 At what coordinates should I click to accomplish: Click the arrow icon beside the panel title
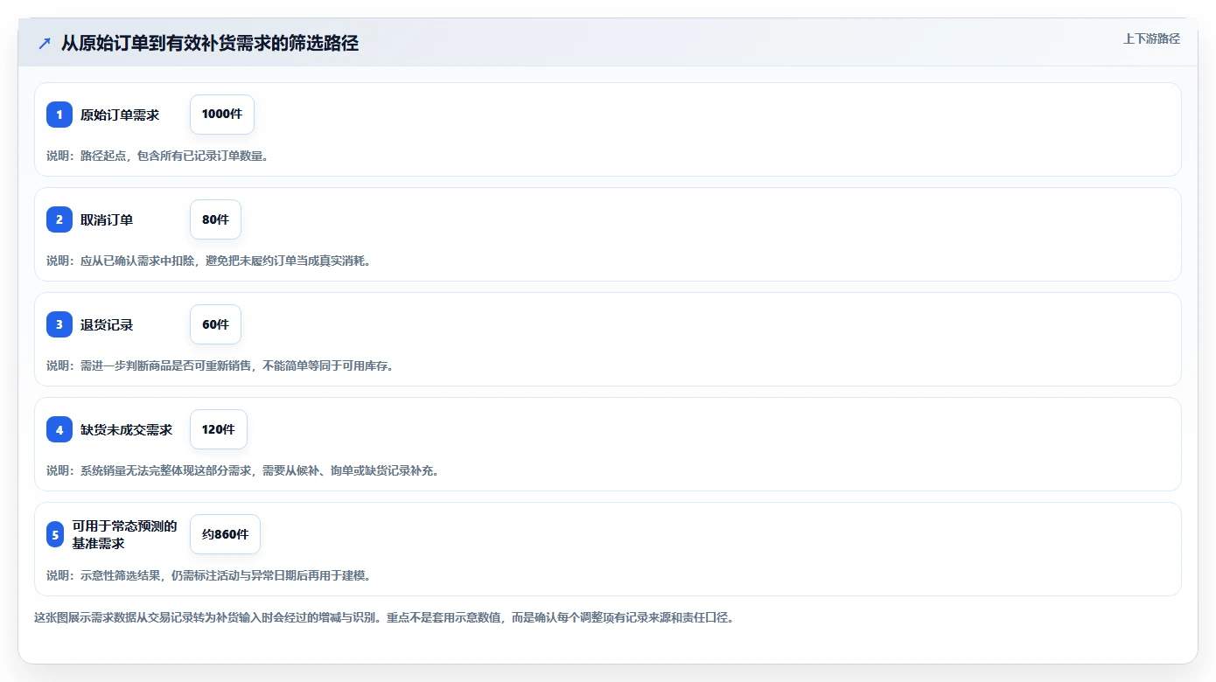coord(45,43)
